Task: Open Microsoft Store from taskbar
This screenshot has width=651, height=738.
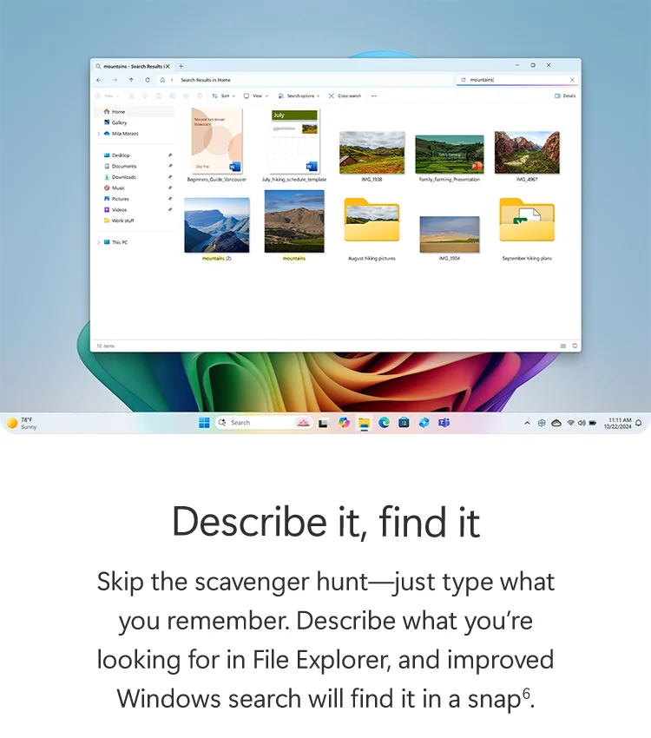Action: pos(404,423)
